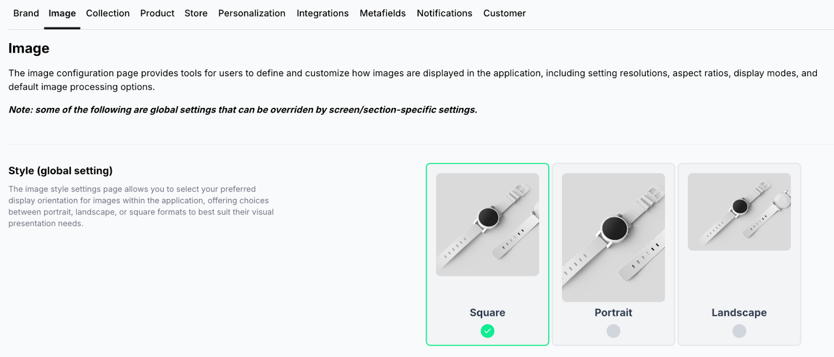834x357 pixels.
Task: Enable the Landscape radio button
Action: pyautogui.click(x=739, y=331)
